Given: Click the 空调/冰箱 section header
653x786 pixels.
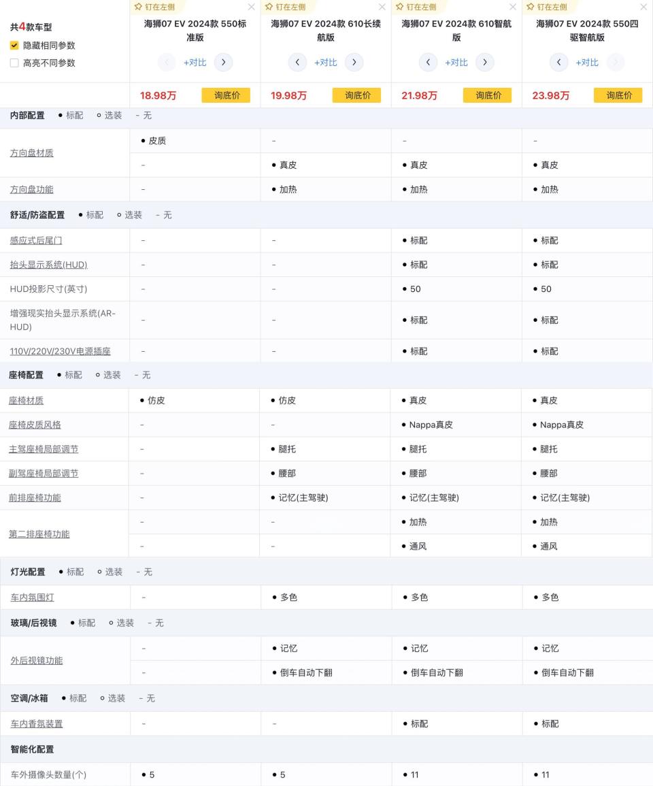Looking at the screenshot, I should [29, 698].
